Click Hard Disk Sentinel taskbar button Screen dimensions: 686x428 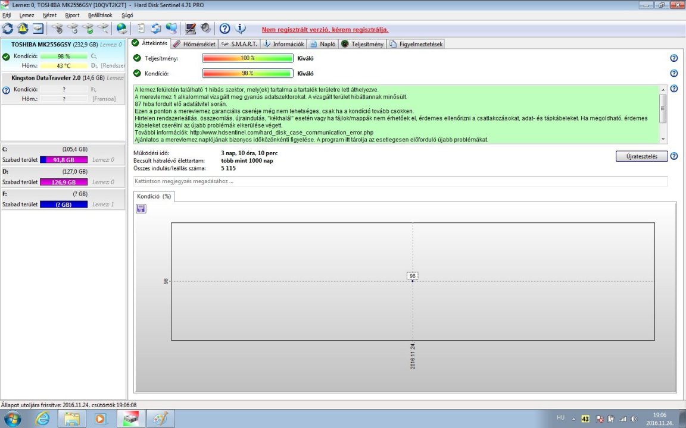coord(131,419)
